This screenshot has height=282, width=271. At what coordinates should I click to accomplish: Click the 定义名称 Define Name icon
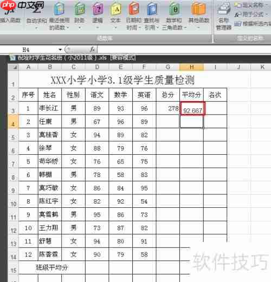coord(237,5)
